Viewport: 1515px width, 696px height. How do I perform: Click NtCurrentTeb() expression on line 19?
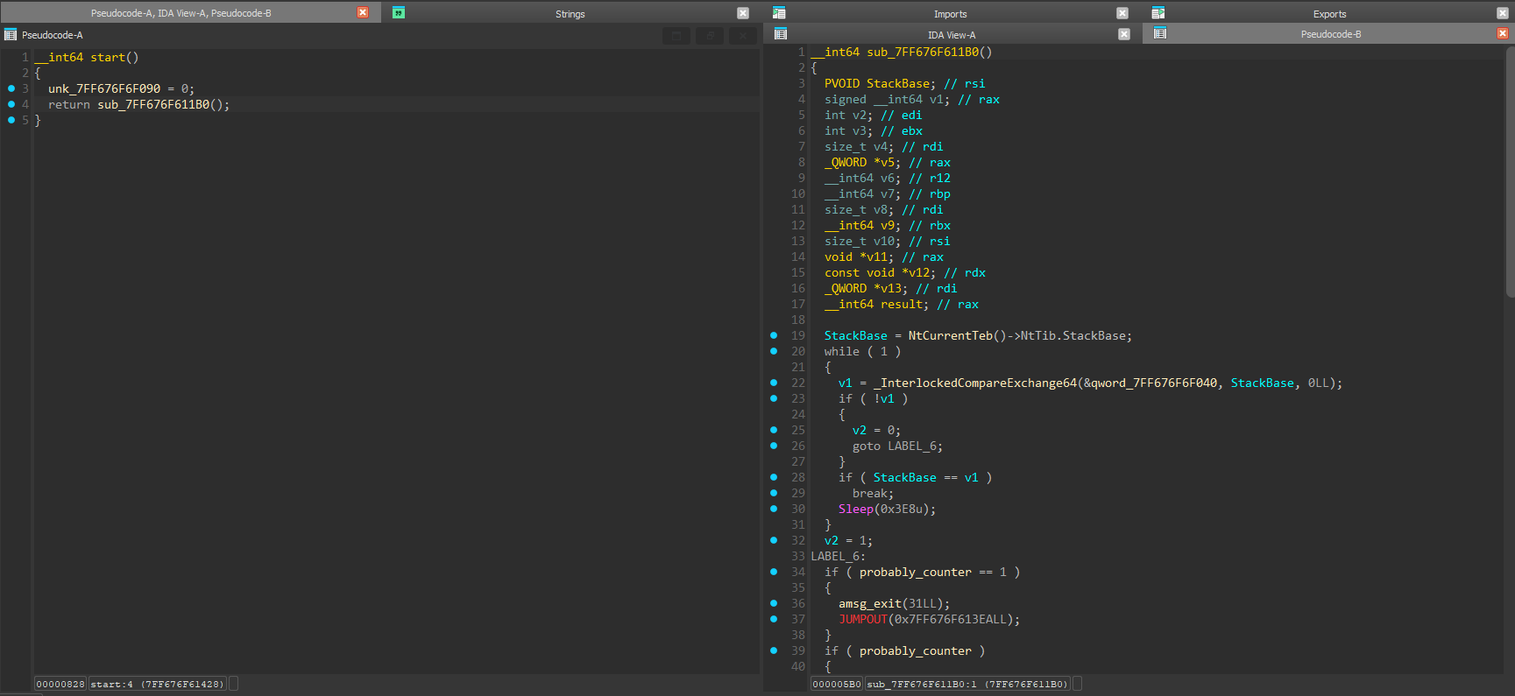pos(958,335)
